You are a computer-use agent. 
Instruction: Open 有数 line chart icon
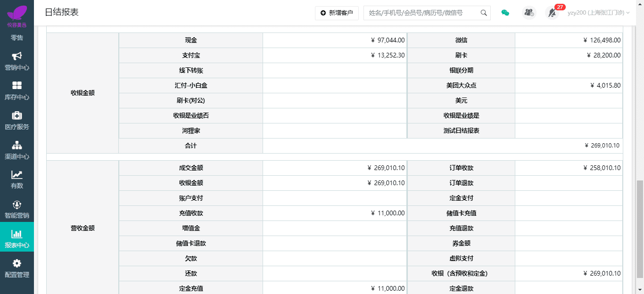click(x=17, y=175)
